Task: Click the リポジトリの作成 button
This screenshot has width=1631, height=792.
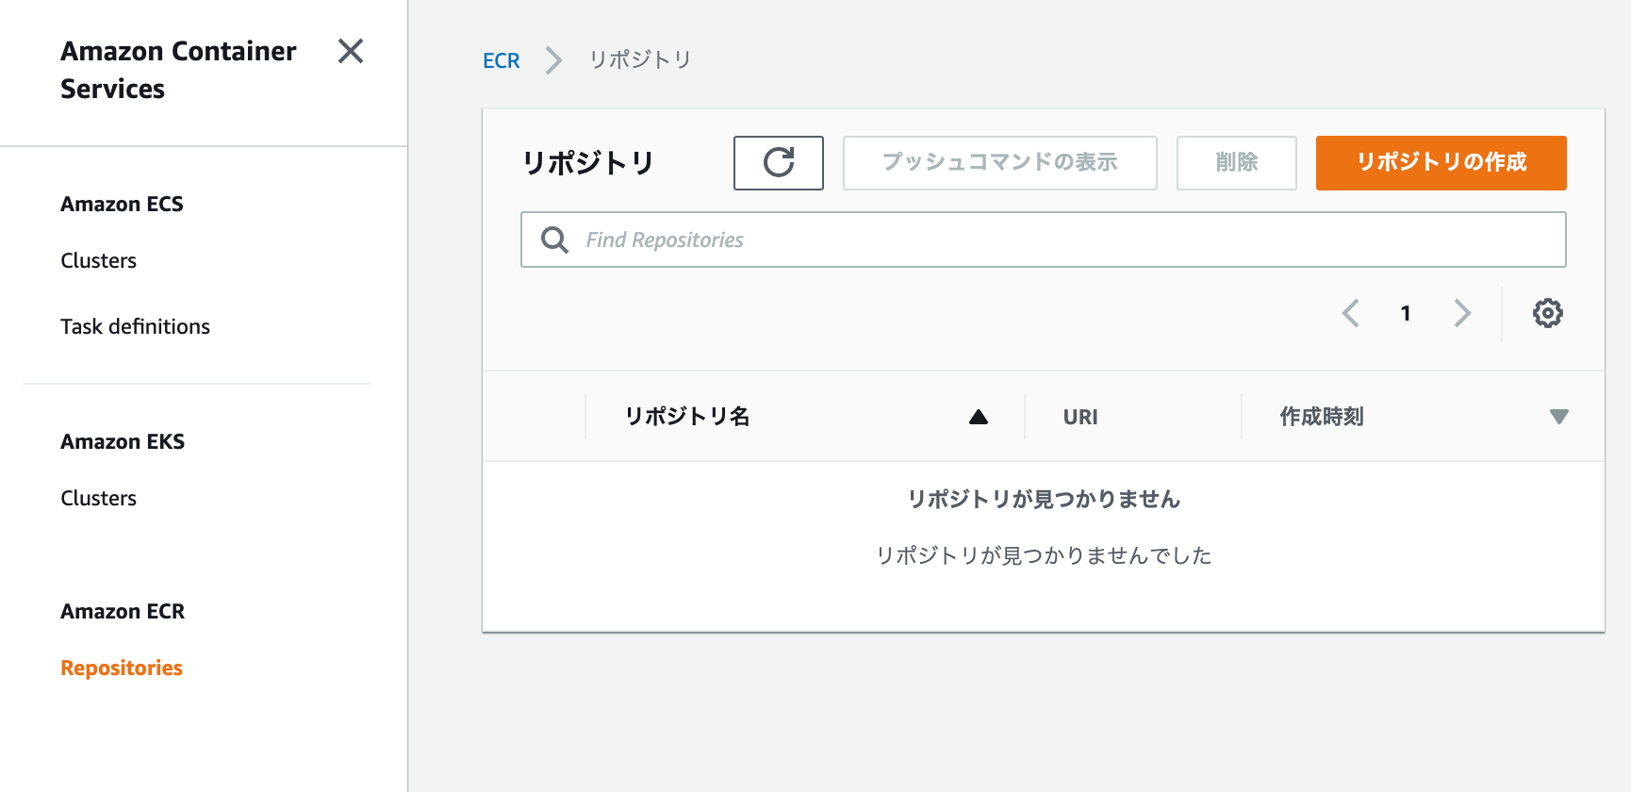Action: coord(1442,163)
